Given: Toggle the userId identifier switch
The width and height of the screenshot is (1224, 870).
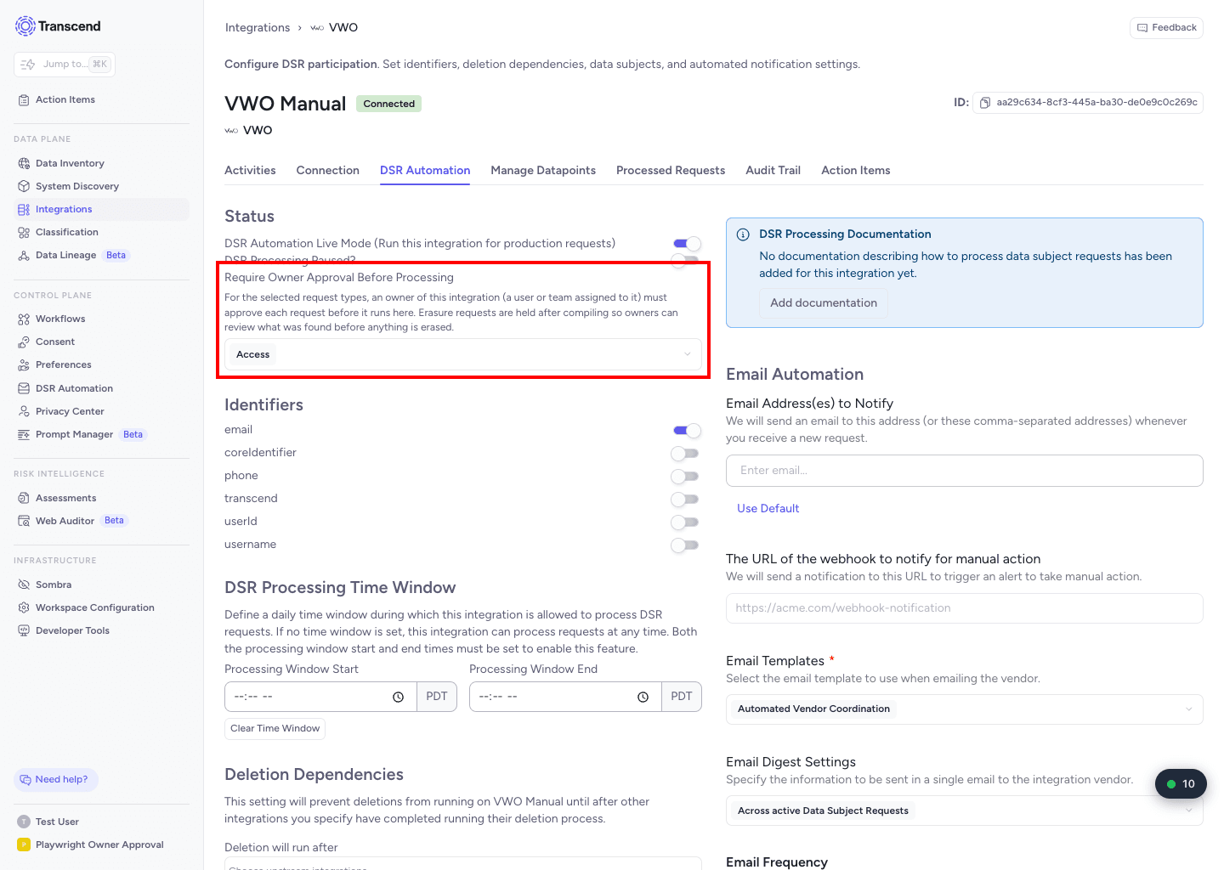Looking at the screenshot, I should click(685, 522).
